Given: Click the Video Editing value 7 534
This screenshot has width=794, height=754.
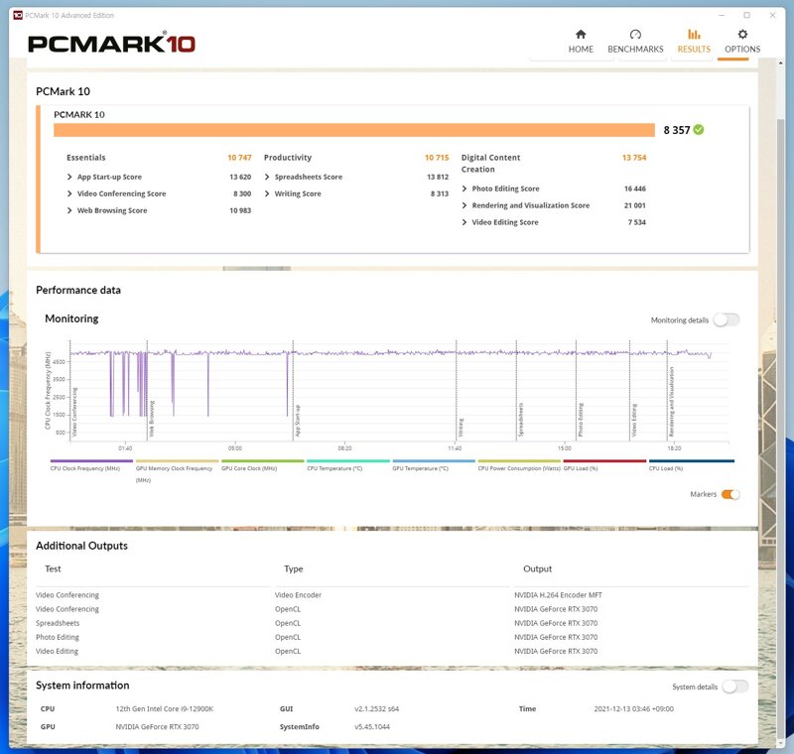Looking at the screenshot, I should (x=636, y=222).
